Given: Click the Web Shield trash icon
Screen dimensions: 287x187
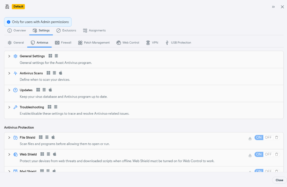Looking at the screenshot, I should pyautogui.click(x=277, y=155).
